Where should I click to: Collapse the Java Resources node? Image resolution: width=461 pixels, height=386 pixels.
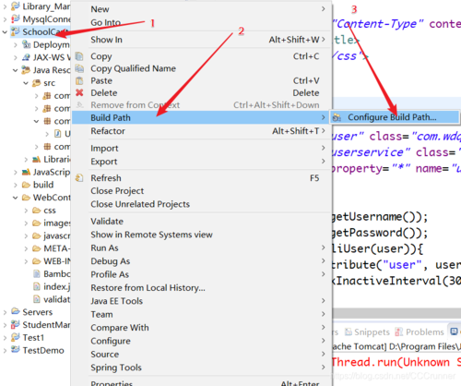(x=15, y=70)
